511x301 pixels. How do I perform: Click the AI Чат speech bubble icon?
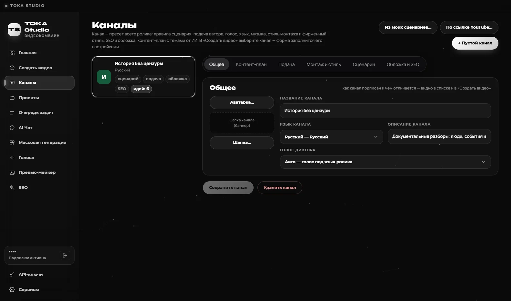tap(12, 128)
